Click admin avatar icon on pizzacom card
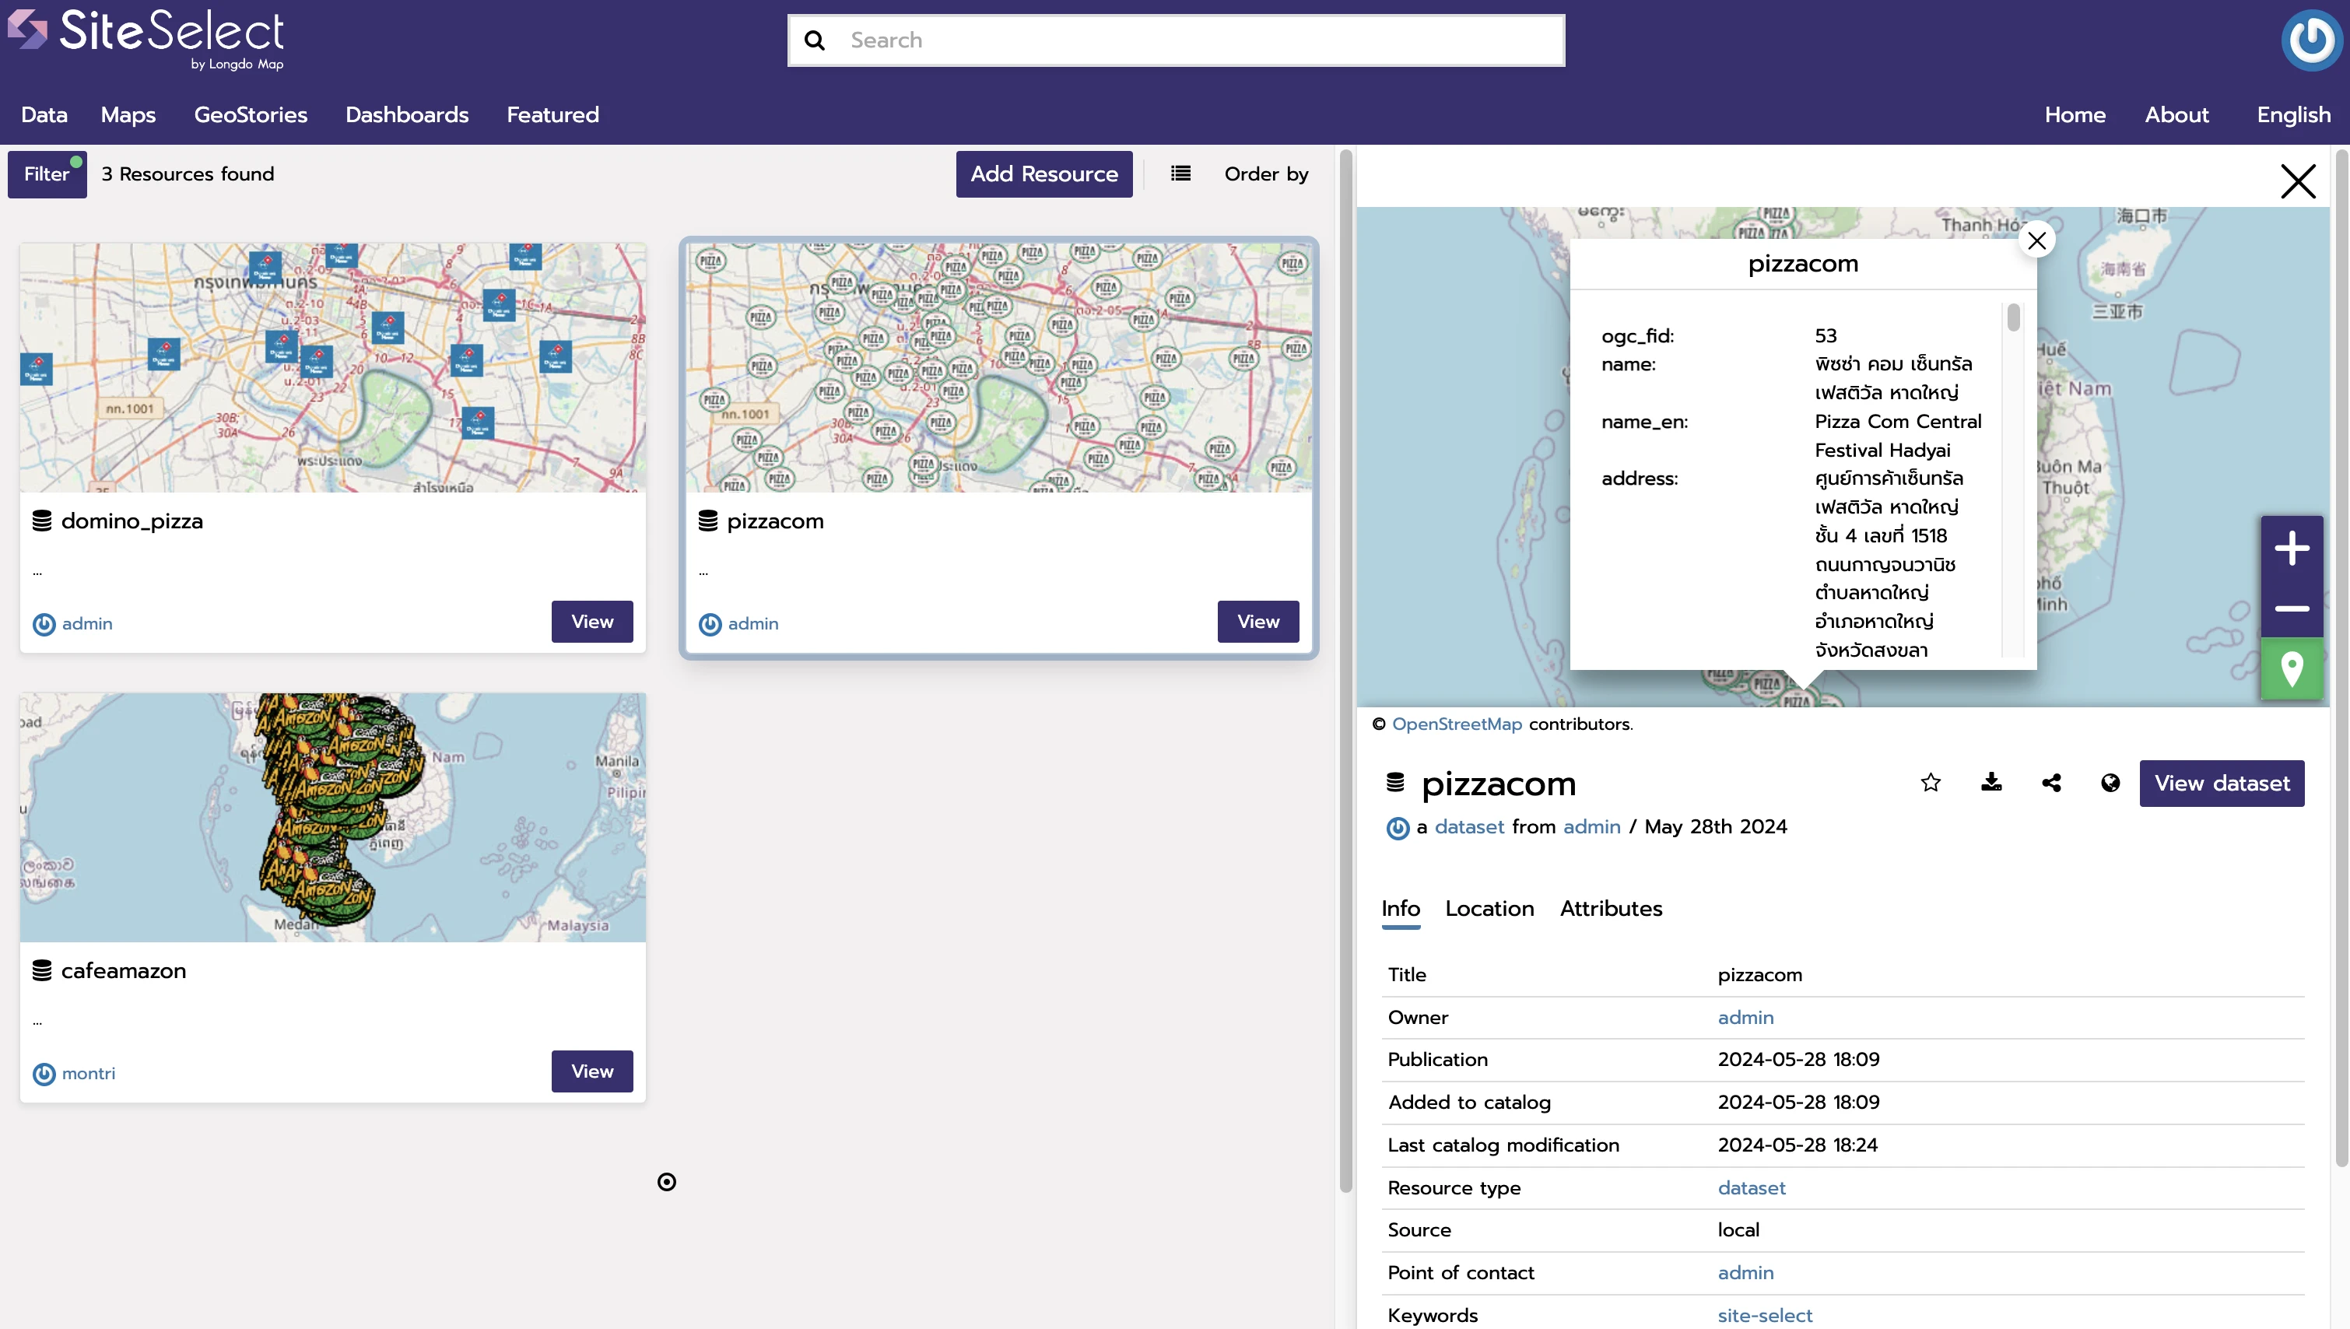2350x1329 pixels. [x=710, y=624]
